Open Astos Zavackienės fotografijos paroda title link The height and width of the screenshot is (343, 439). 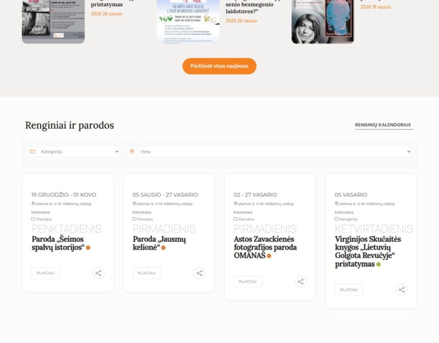(x=265, y=247)
